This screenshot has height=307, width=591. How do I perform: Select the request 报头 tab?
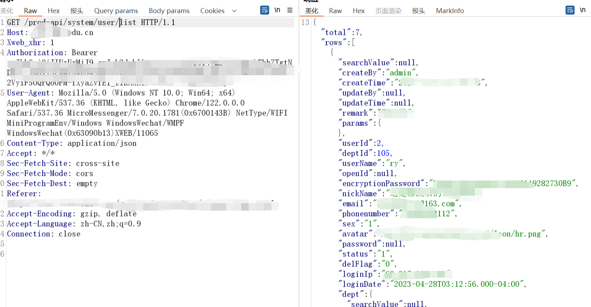point(77,11)
